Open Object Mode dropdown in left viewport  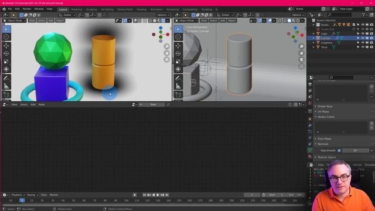[14, 21]
